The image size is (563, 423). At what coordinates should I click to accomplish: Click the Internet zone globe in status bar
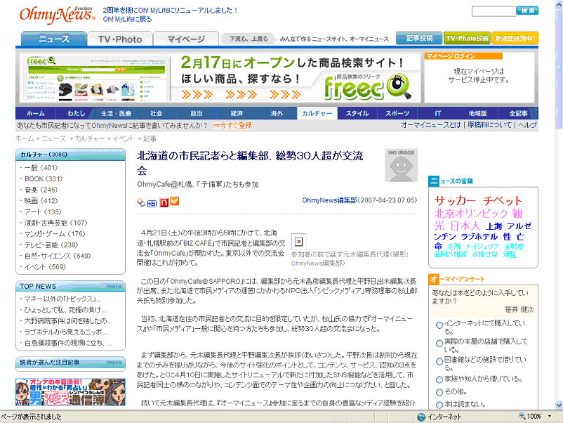421,417
